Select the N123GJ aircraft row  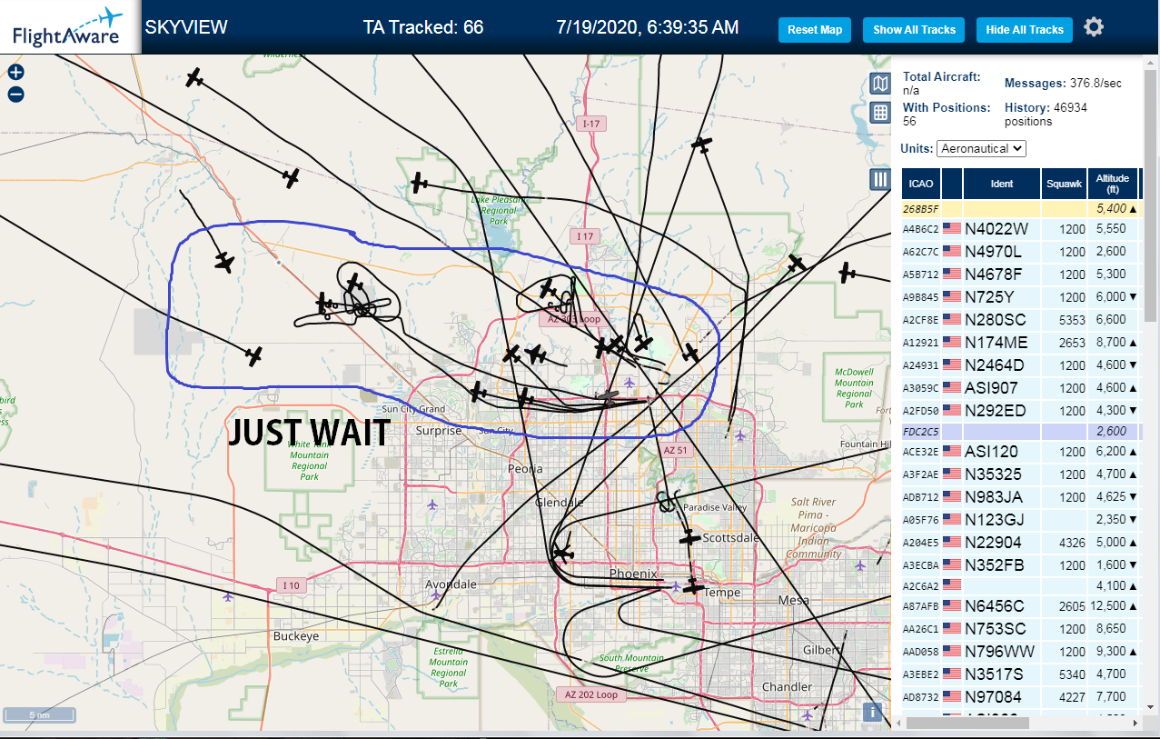(1020, 520)
